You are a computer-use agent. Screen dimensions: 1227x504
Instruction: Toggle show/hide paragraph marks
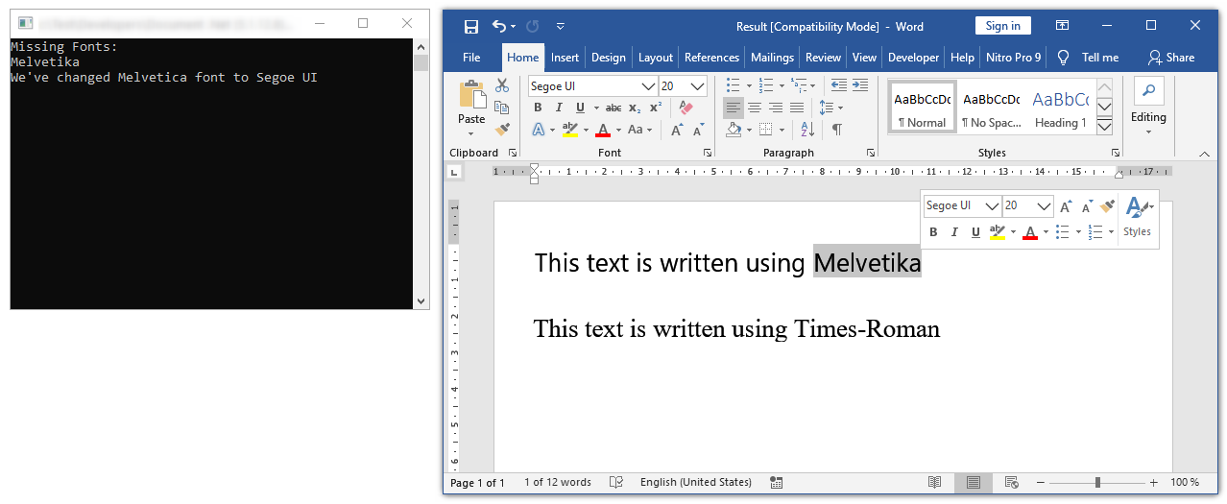836,130
